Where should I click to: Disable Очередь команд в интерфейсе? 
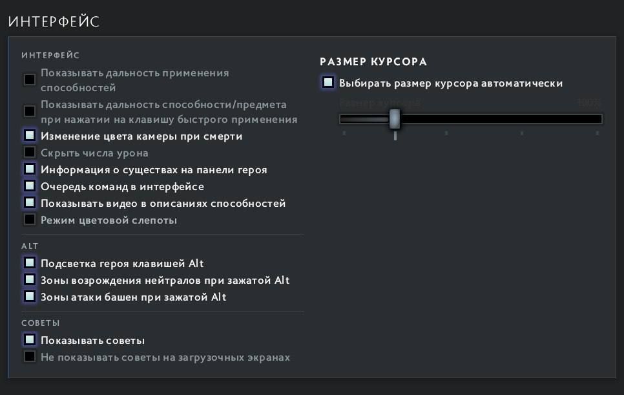pyautogui.click(x=29, y=186)
